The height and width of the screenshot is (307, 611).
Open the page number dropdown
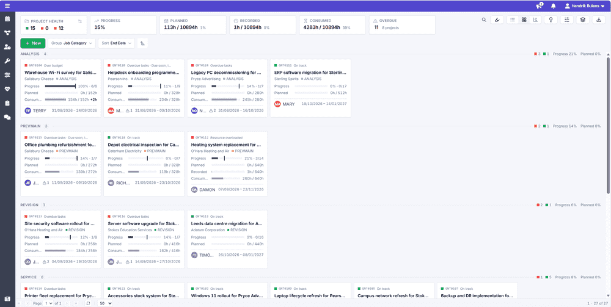click(49, 303)
